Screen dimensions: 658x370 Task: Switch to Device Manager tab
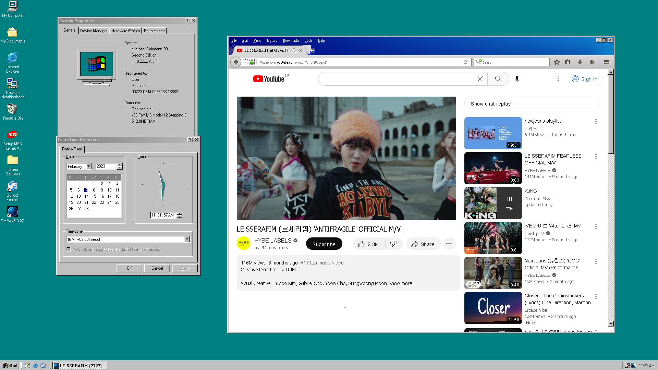pos(94,31)
